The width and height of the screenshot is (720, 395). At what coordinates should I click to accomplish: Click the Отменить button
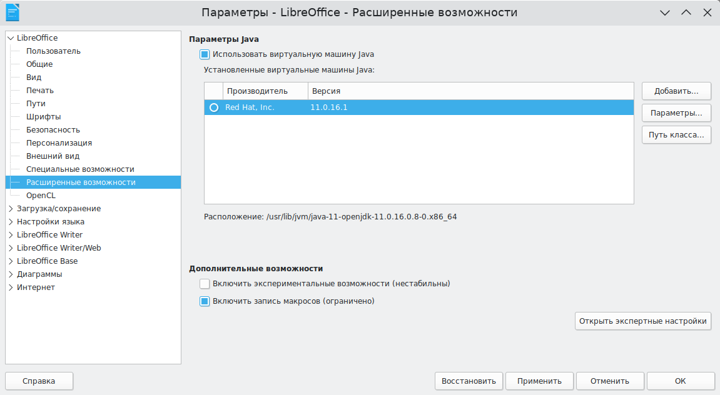[x=610, y=381]
